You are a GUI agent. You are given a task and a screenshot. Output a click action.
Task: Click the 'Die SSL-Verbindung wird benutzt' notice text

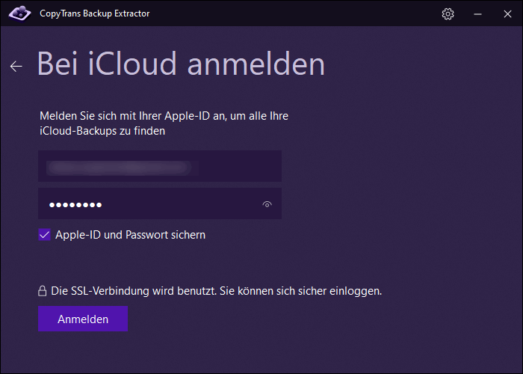(217, 291)
